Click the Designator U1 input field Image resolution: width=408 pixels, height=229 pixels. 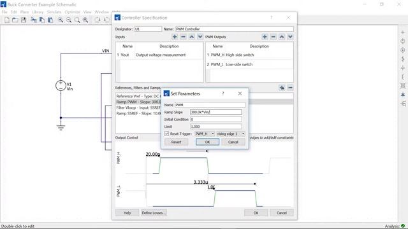click(148, 29)
